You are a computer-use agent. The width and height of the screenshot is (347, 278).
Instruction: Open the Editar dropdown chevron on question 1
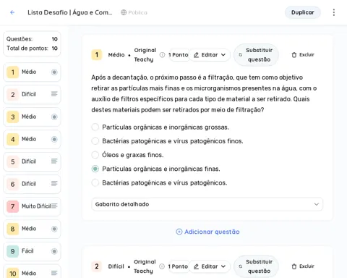coord(223,55)
